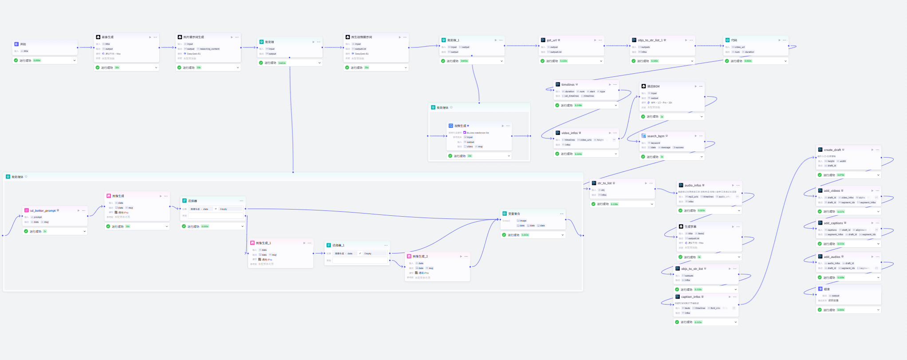Click the 代码 node code icon
Image resolution: width=907 pixels, height=360 pixels.
point(727,40)
